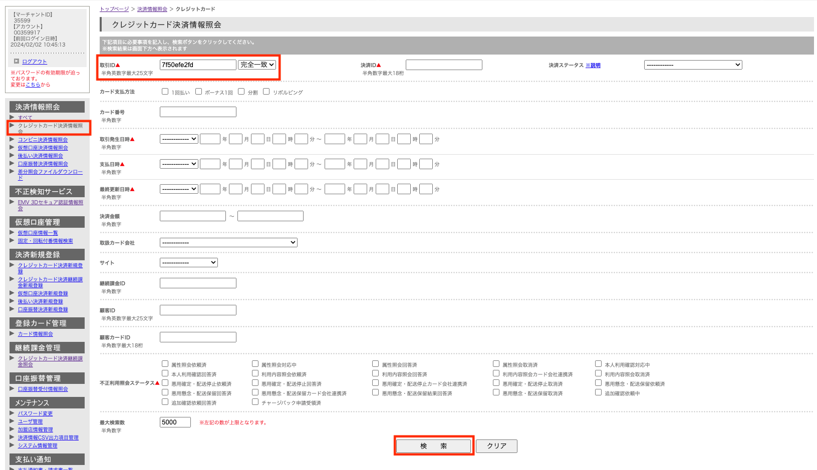Screen dimensions: 817x470
Task: Click the small icon beside ログアウト
Action: 17,61
